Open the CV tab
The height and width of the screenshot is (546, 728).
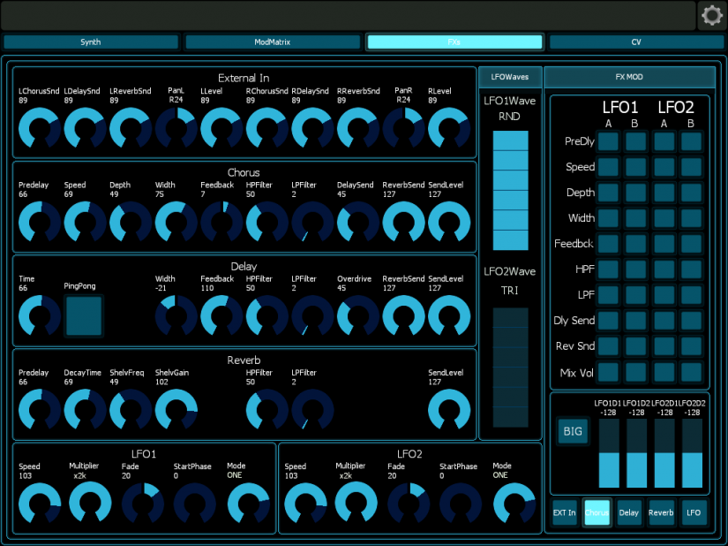click(x=636, y=42)
